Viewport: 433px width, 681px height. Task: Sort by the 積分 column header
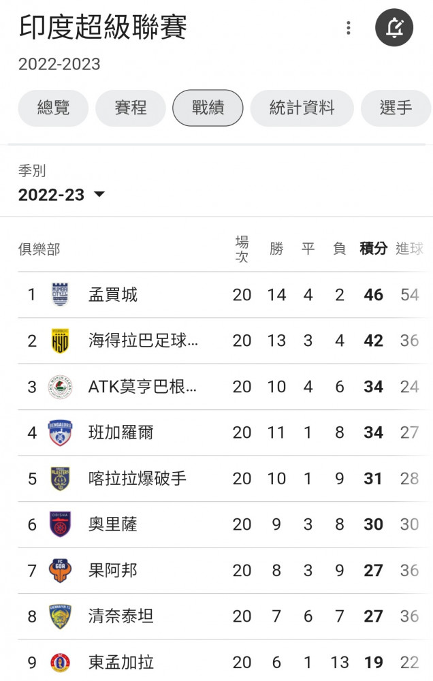(x=373, y=249)
